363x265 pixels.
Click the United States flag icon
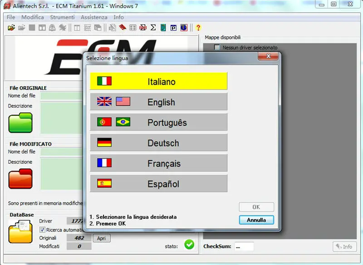pos(123,101)
